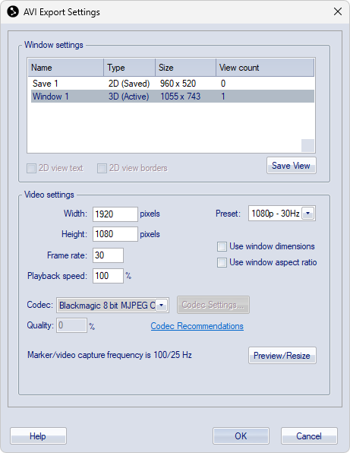
Task: Focus the Frame rate field
Action: tap(108, 255)
